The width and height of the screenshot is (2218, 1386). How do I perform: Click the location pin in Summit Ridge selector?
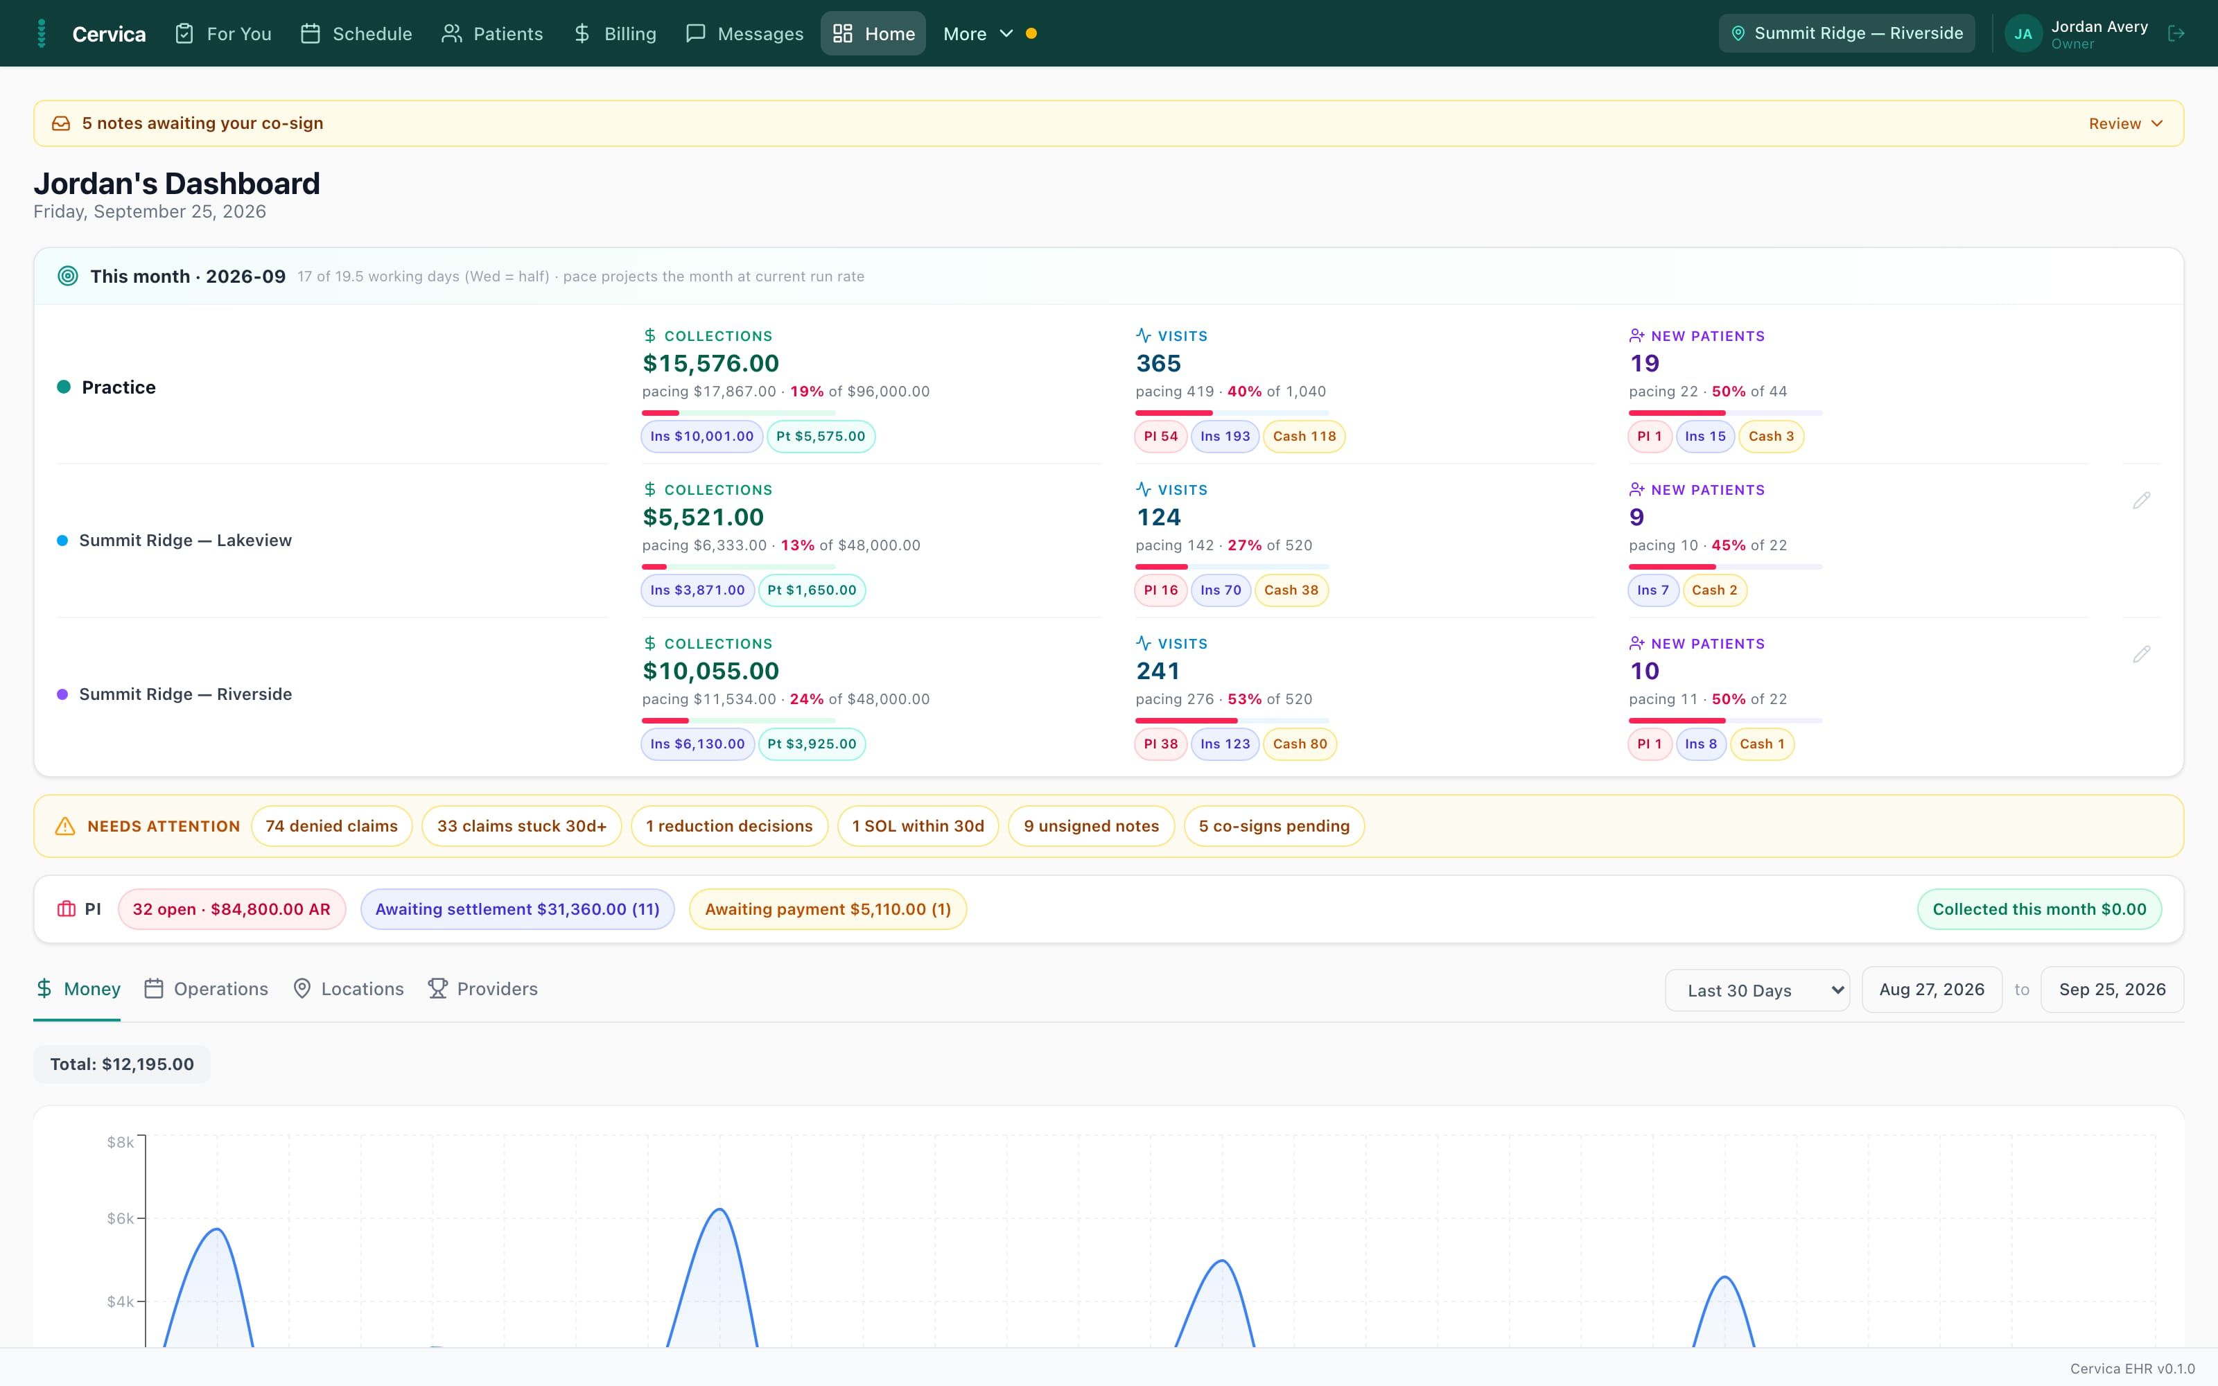coord(1738,34)
